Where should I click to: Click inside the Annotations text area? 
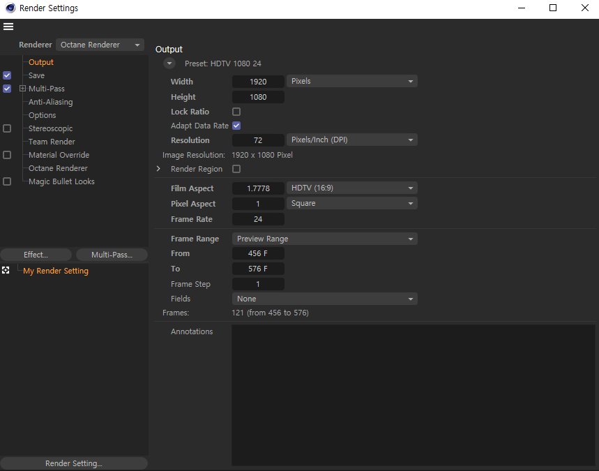414,396
